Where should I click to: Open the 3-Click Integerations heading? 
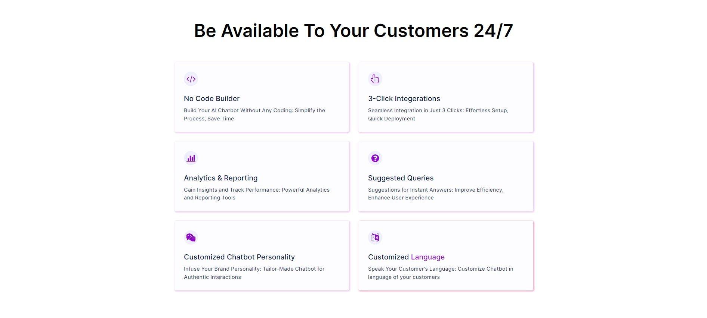[404, 98]
